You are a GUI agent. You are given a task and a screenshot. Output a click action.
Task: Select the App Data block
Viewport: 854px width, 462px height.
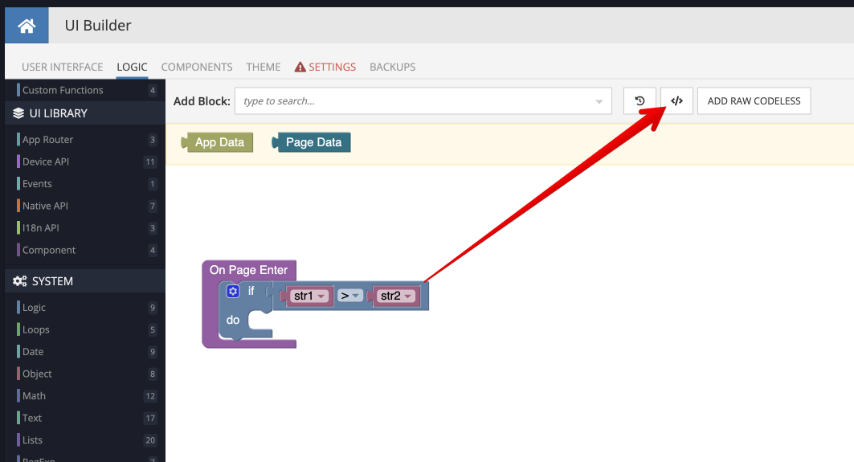click(219, 143)
